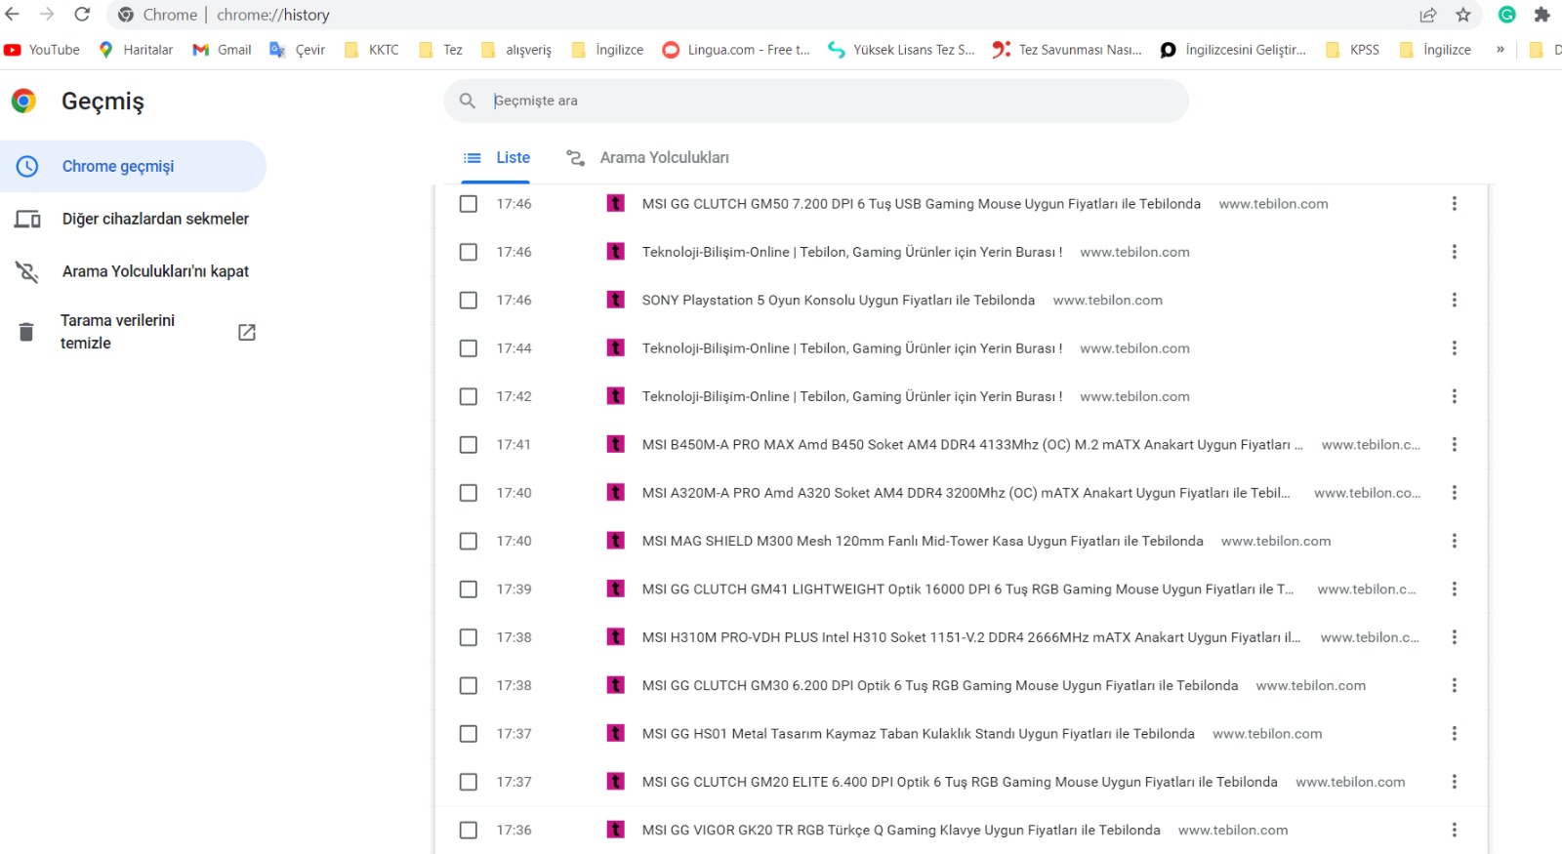
Task: Share this page icon in address bar
Action: [x=1428, y=15]
